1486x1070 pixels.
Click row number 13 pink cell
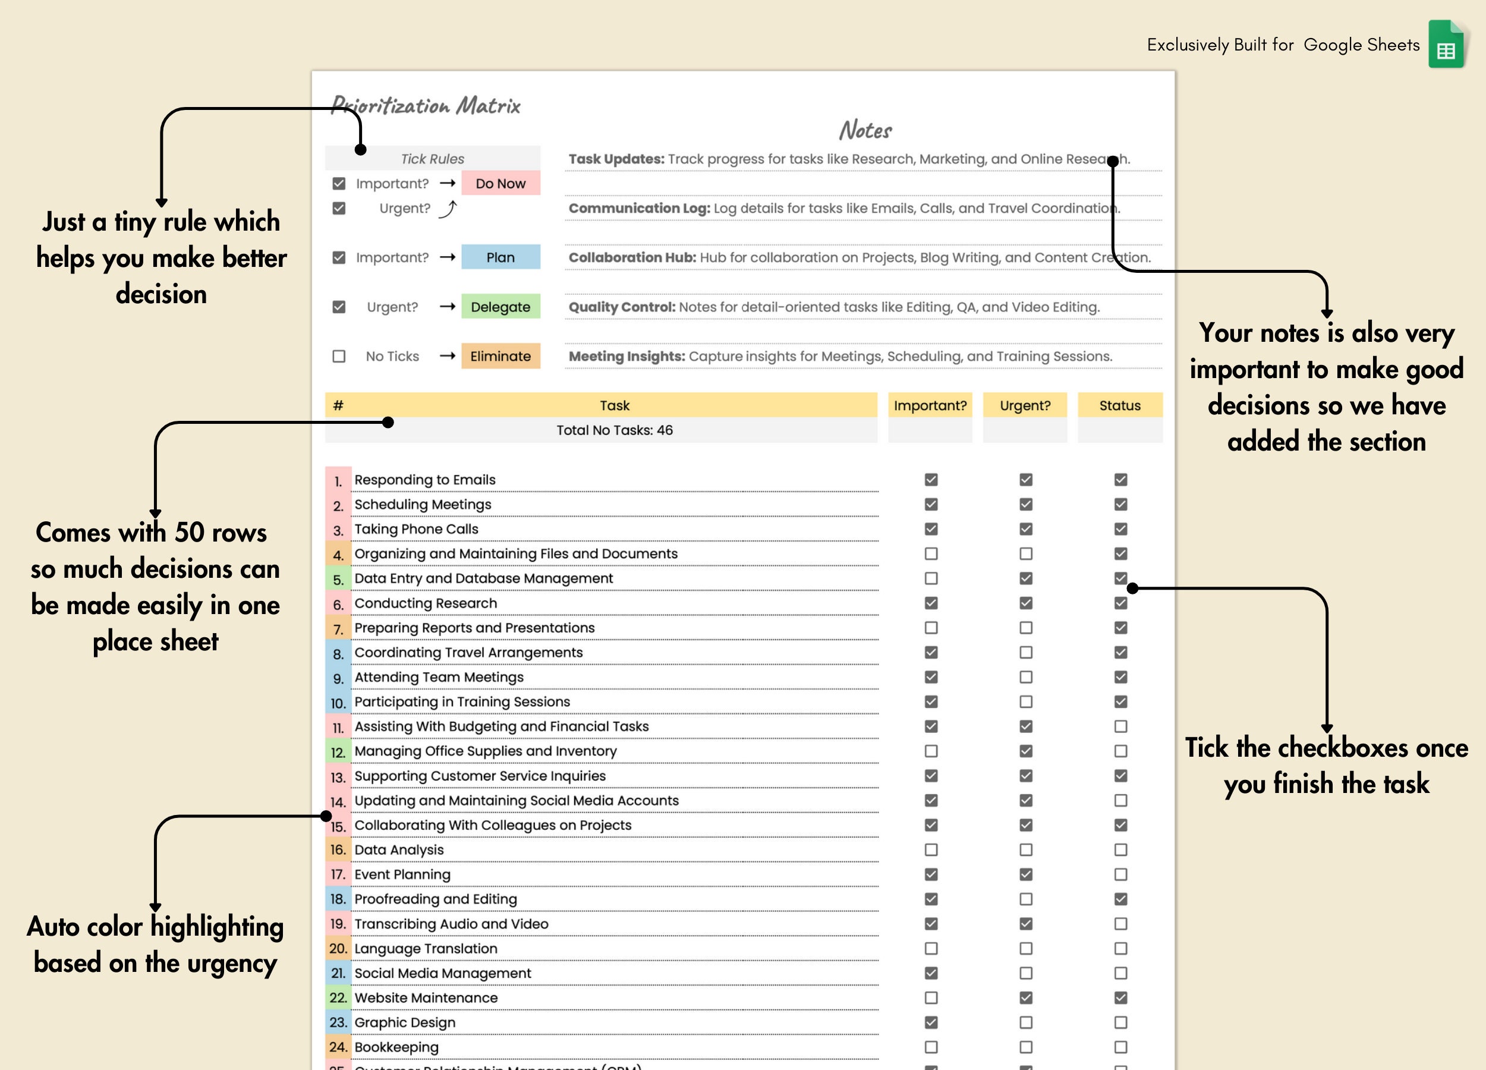(338, 776)
